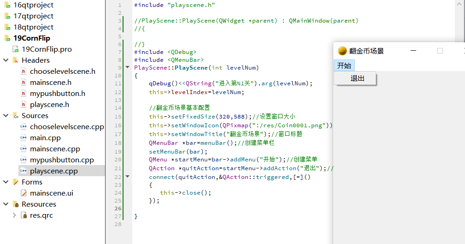Screen dimensions: 465x244
Task: Click the Resources folder icon
Action: (15, 204)
